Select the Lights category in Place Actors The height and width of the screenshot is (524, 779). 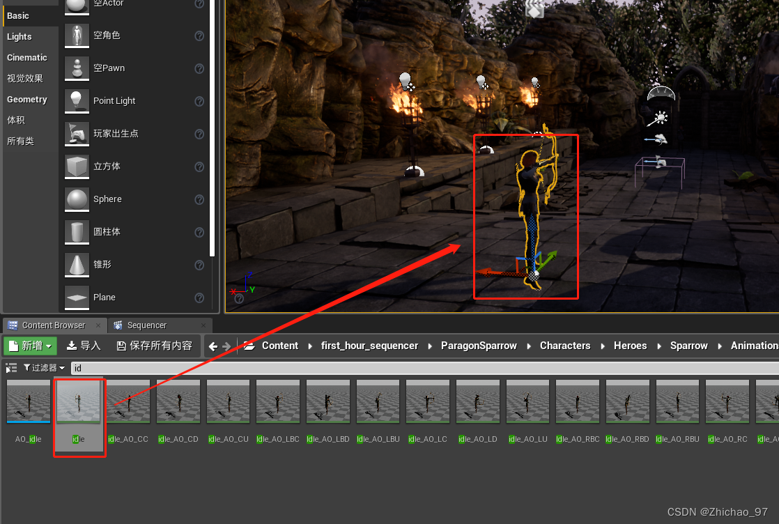(20, 36)
